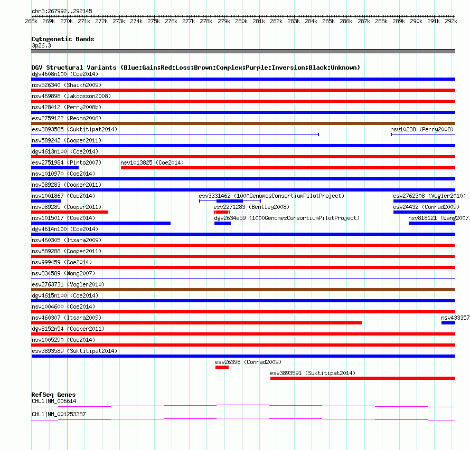
Task: Click the short blue esv2751984 gain bar
Action: pos(55,168)
